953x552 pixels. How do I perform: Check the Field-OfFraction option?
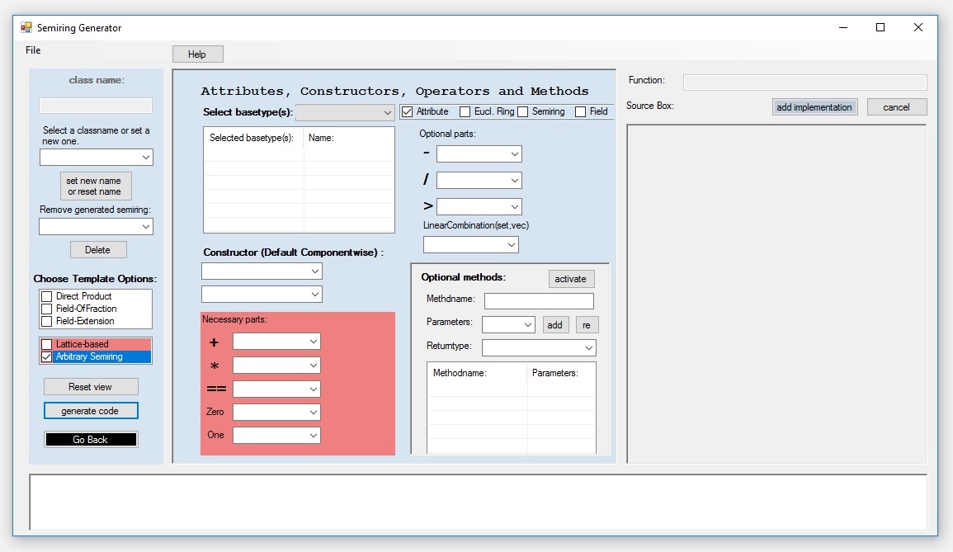click(x=47, y=309)
